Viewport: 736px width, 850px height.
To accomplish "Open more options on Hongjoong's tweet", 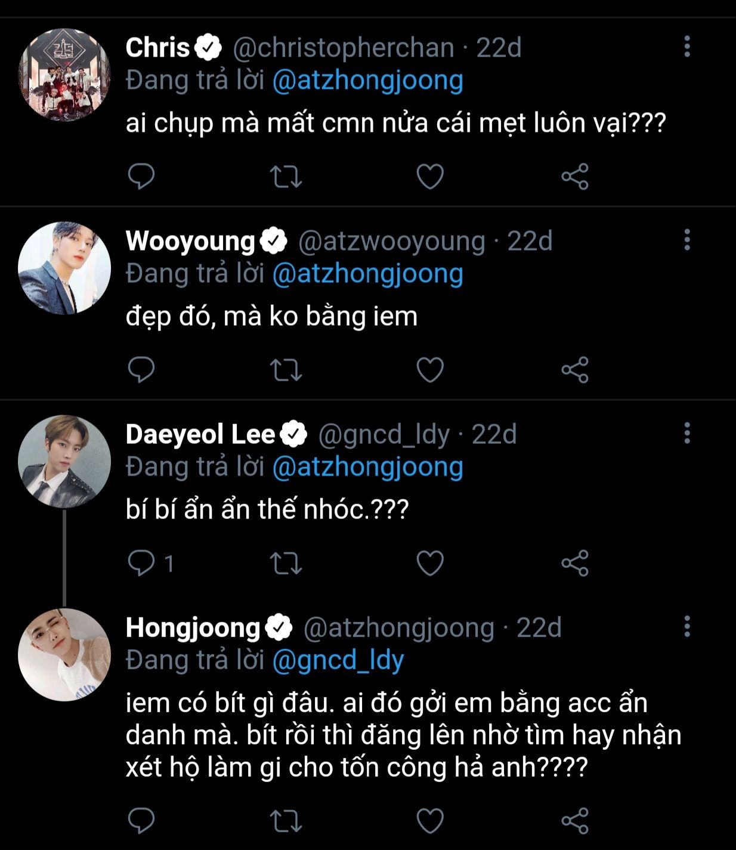I will click(x=687, y=626).
